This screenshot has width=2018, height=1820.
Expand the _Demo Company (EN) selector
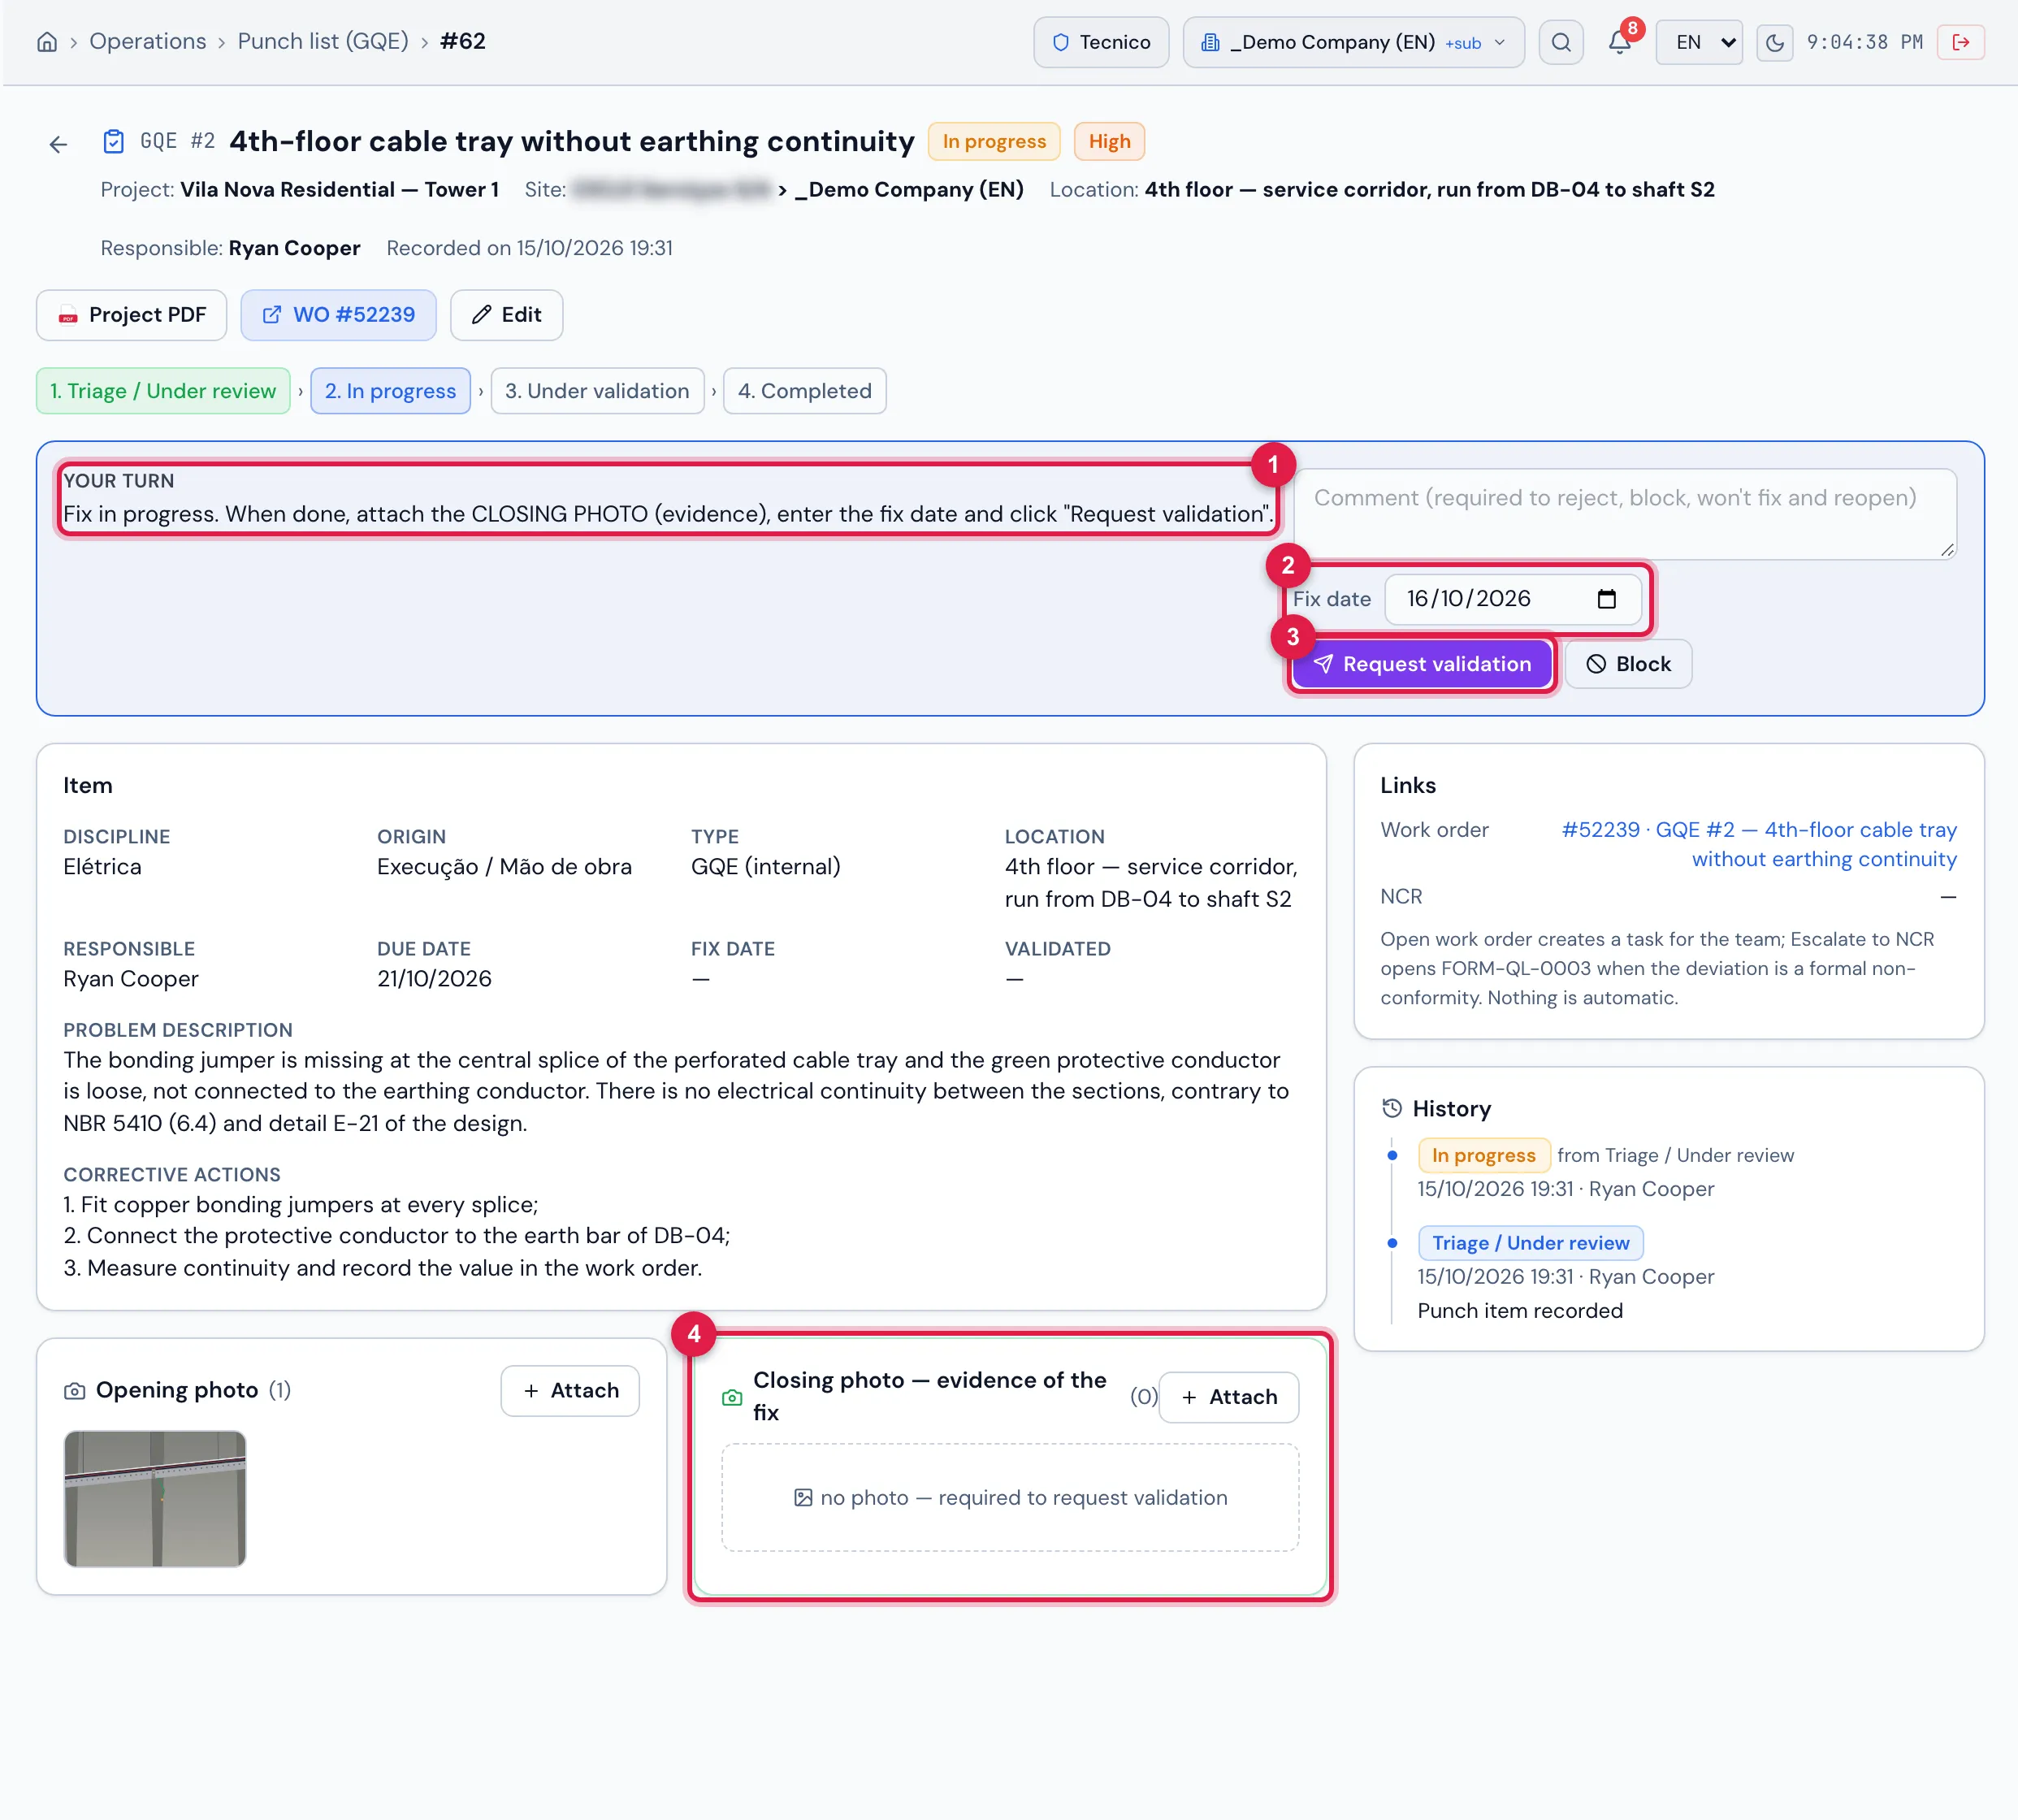1353,42
